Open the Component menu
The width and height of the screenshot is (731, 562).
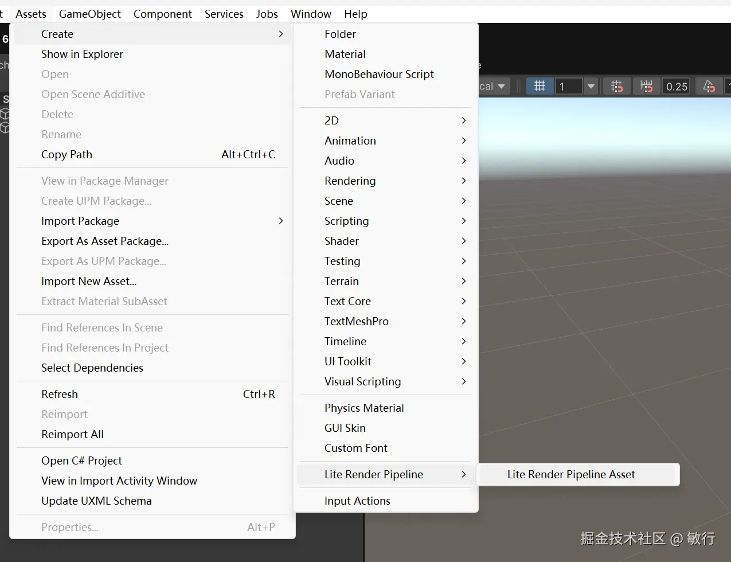[x=163, y=14]
